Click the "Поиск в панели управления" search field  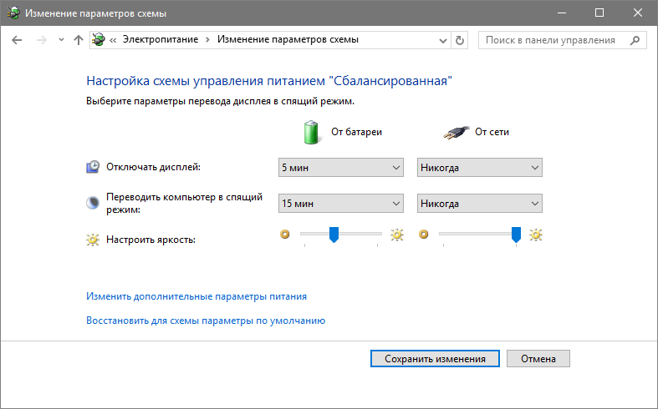click(550, 40)
